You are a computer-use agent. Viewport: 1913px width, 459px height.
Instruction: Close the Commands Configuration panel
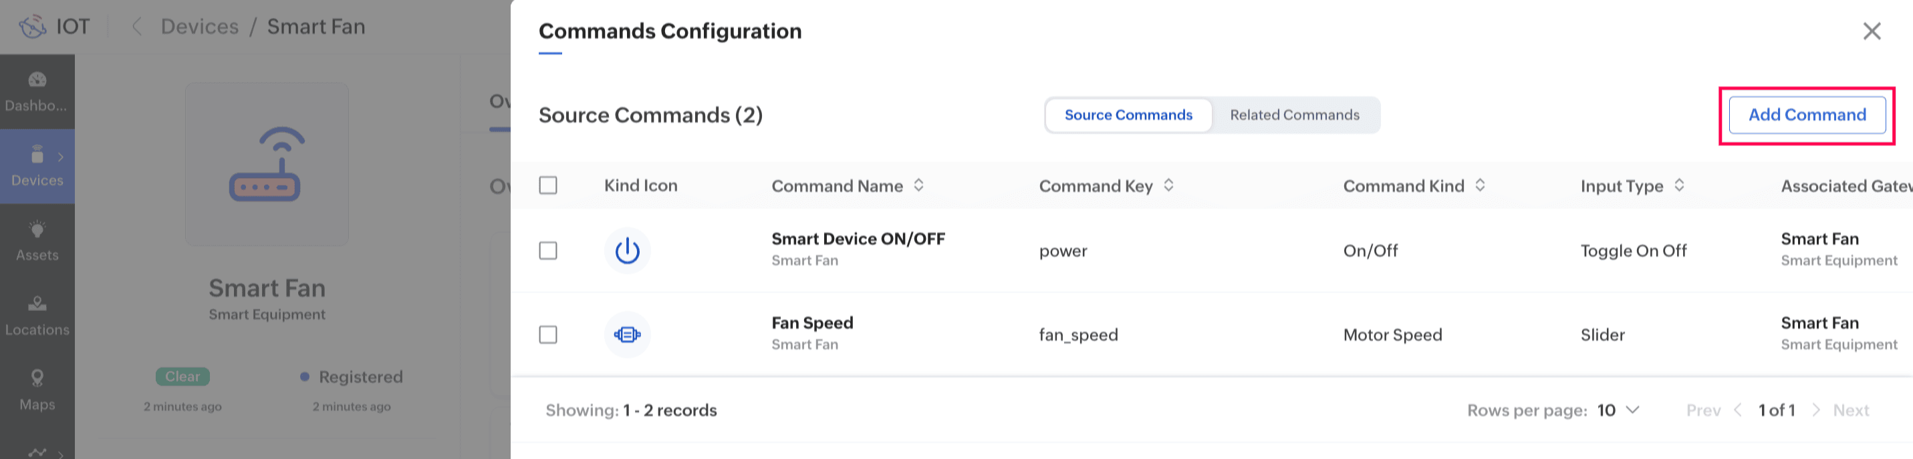point(1872,31)
